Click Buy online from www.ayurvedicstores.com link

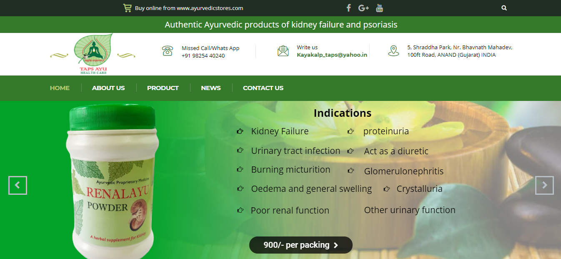(x=189, y=8)
